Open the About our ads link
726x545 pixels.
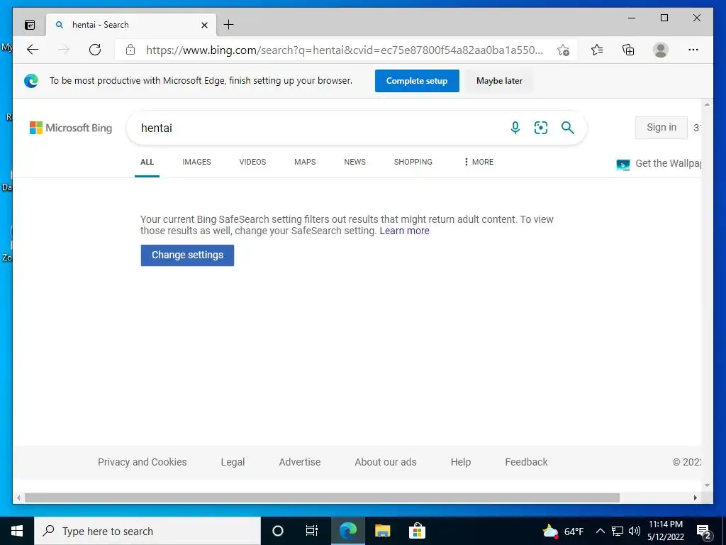(x=386, y=462)
